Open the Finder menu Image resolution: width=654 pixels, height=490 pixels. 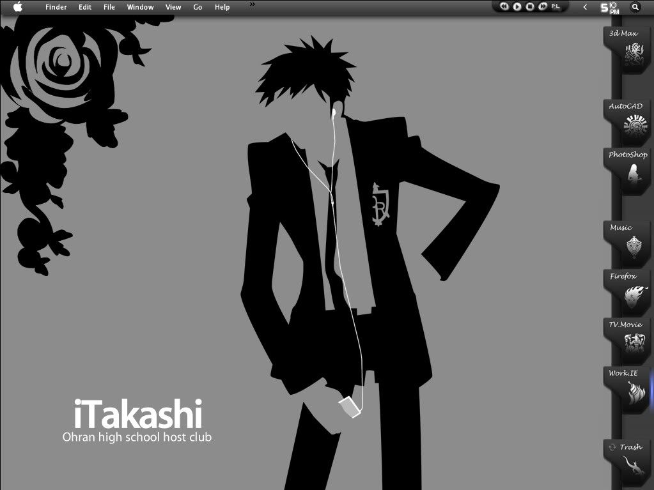[x=56, y=7]
